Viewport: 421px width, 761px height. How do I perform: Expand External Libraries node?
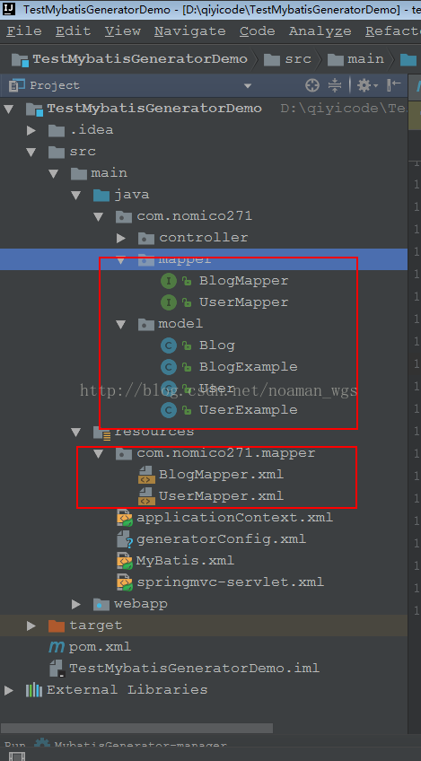click(x=8, y=690)
